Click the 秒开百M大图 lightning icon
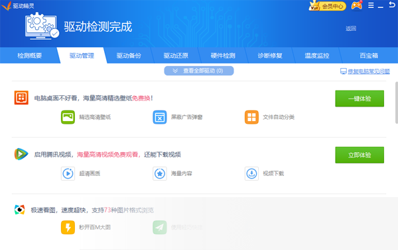Image resolution: width=398 pixels, height=250 pixels. pyautogui.click(x=68, y=228)
